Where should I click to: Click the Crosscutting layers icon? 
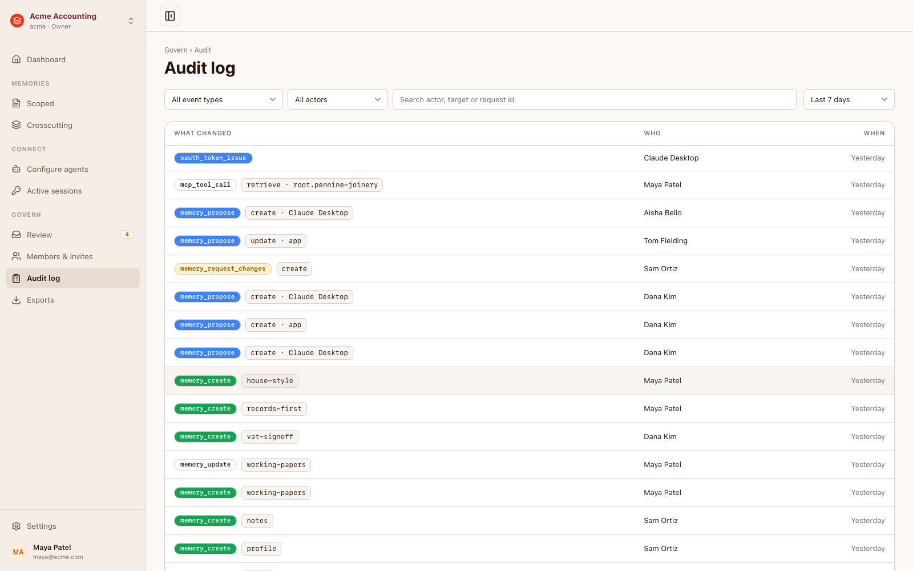coord(17,125)
